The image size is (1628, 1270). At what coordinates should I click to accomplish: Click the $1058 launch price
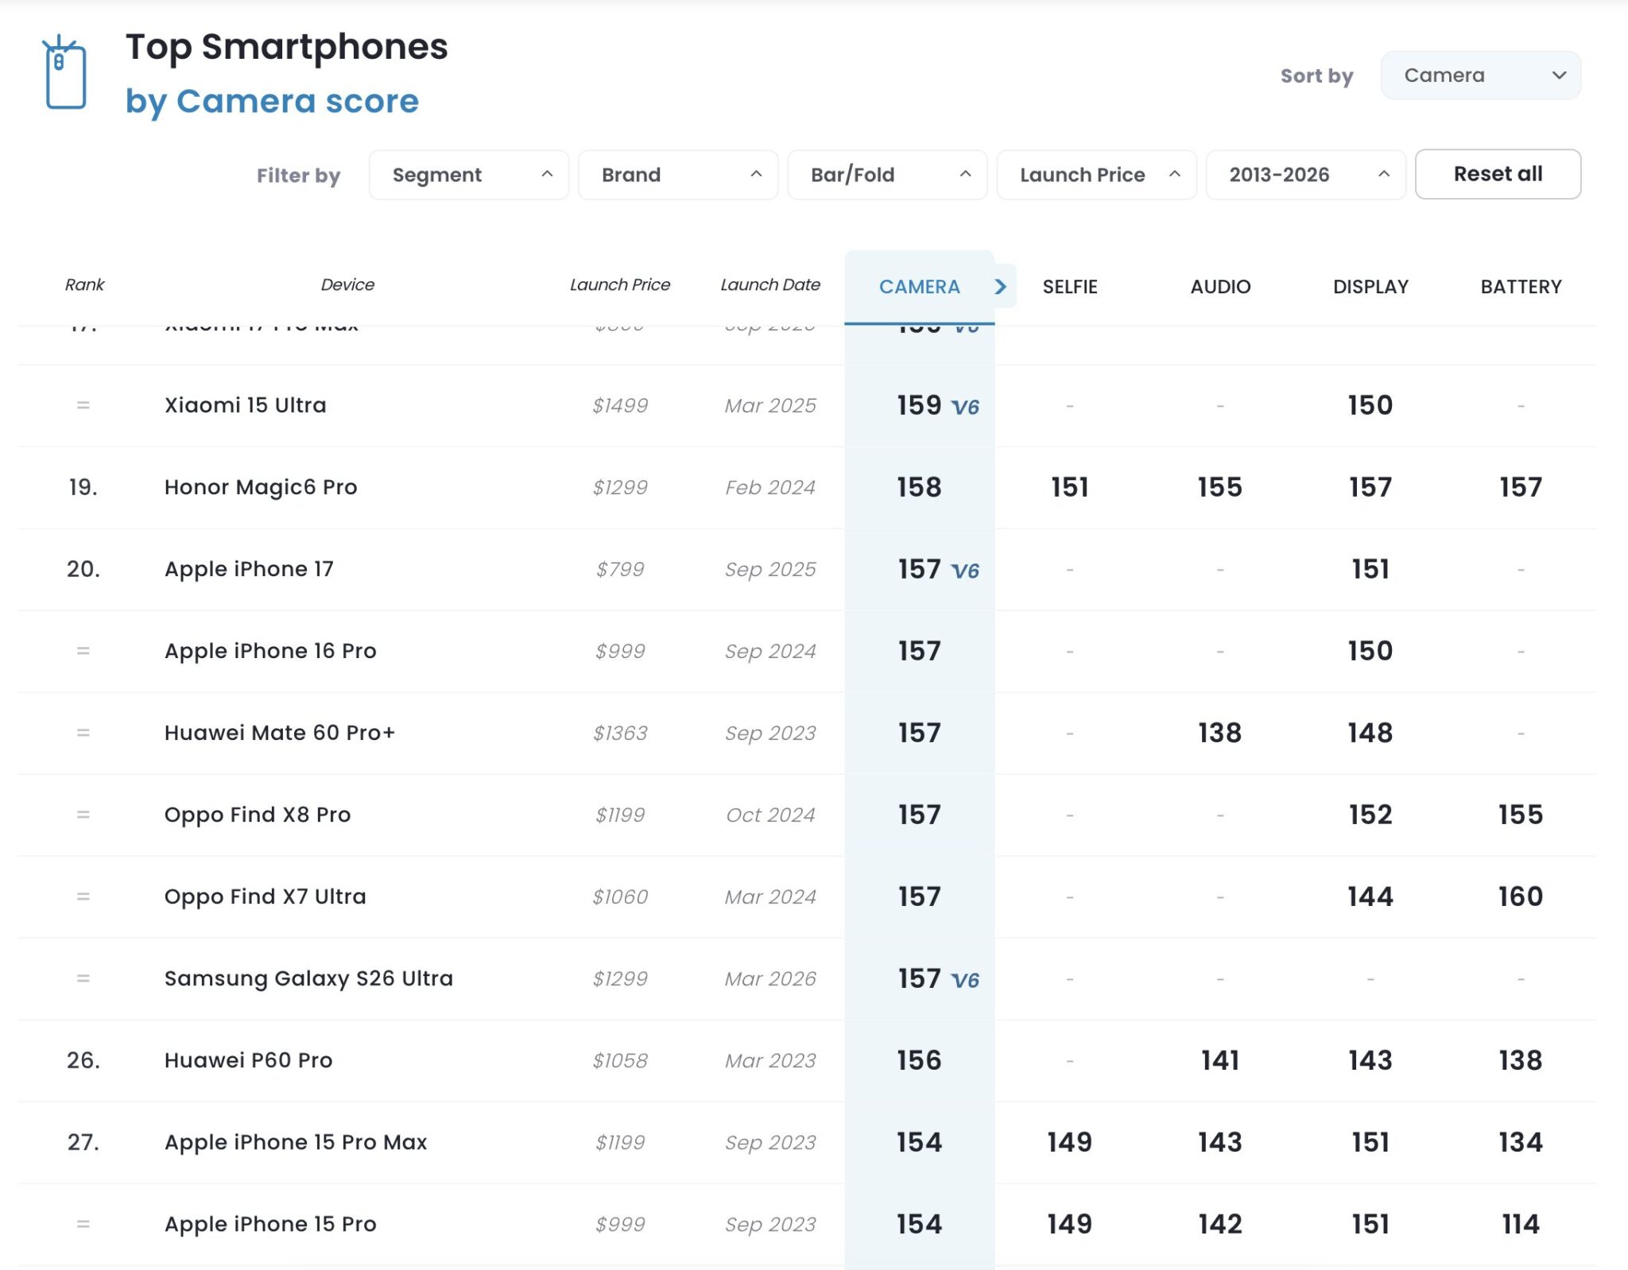620,1060
